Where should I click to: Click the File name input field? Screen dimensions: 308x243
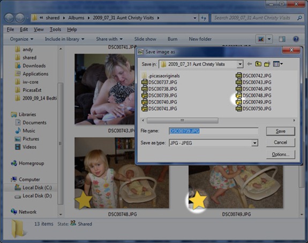pyautogui.click(x=214, y=131)
